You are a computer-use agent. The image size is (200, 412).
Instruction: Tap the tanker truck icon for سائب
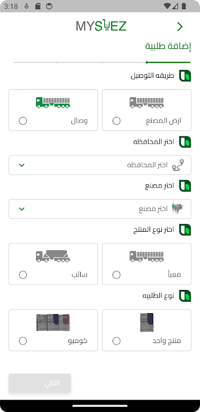coord(53,256)
